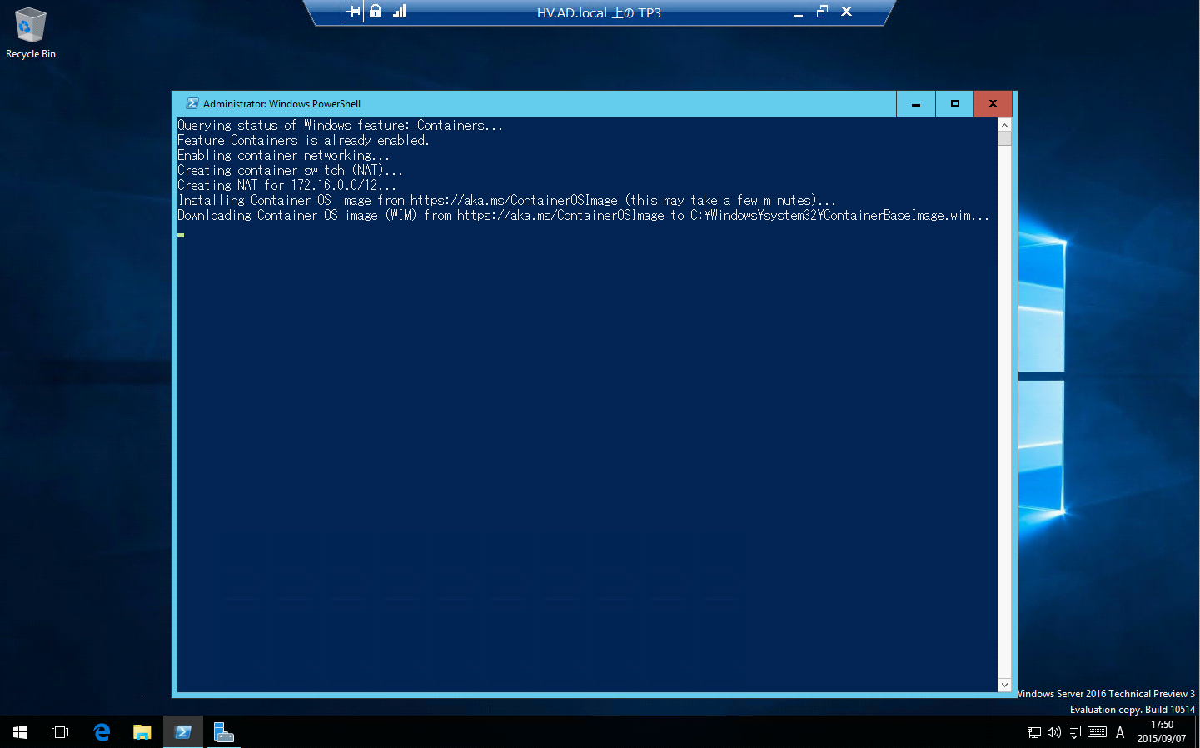
Task: Click the 'Feature Containers is already enabled.' line
Action: click(x=303, y=141)
